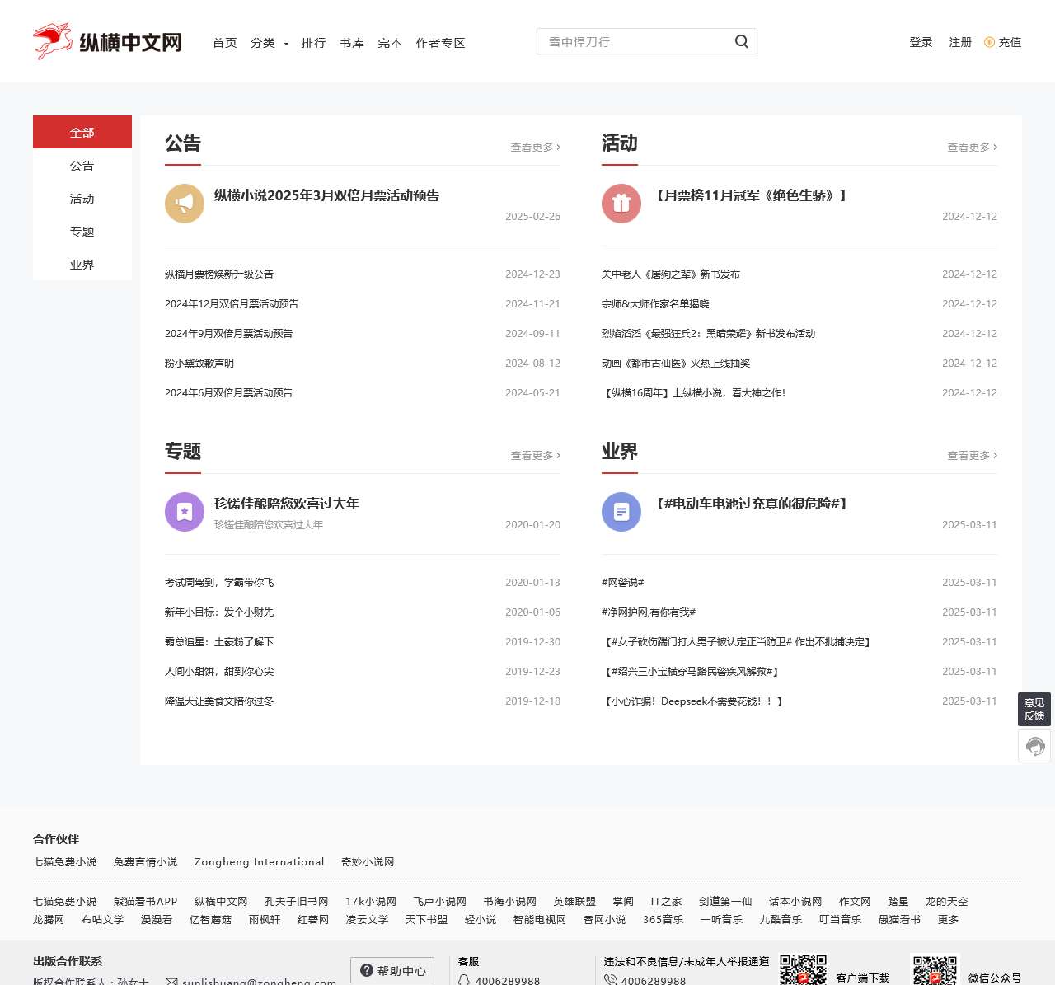Click the 意见反馈 floating button
This screenshot has width=1055, height=985.
[x=1034, y=709]
